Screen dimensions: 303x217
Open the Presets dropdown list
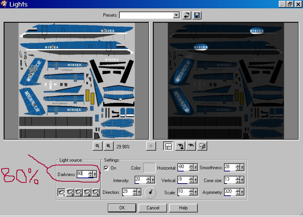click(x=176, y=15)
